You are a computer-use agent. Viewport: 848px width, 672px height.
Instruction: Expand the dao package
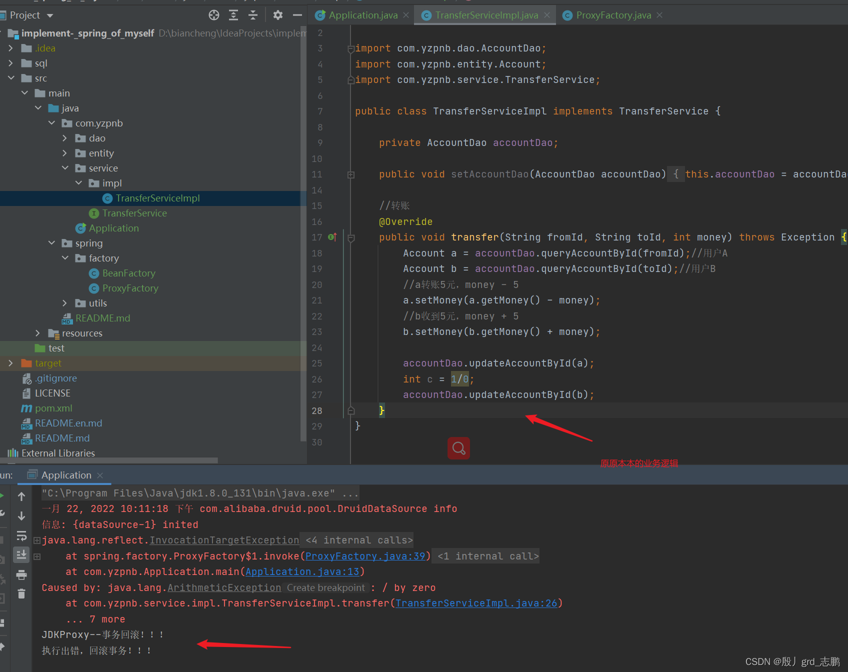tap(64, 138)
